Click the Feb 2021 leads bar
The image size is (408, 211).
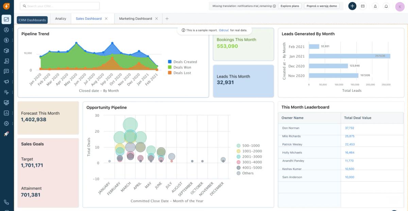point(314,47)
